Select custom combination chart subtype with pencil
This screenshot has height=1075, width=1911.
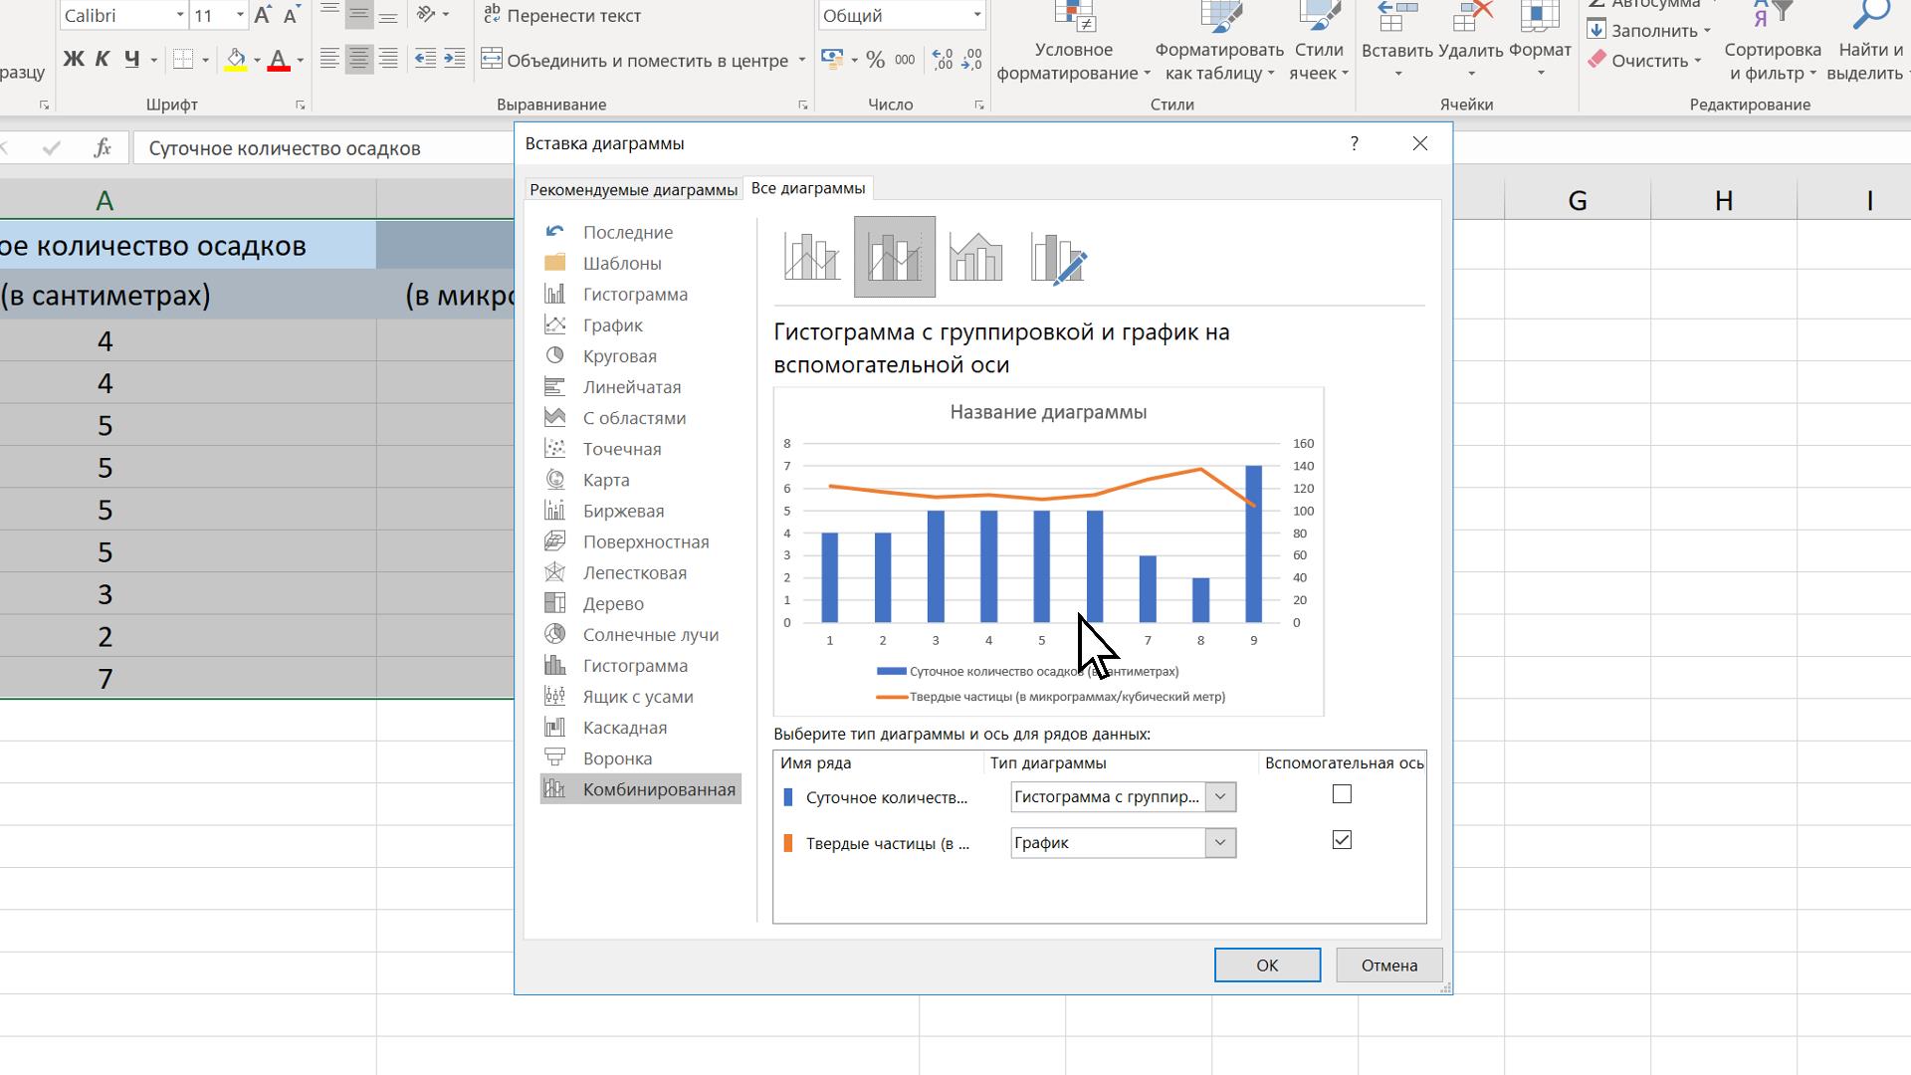pos(1058,257)
